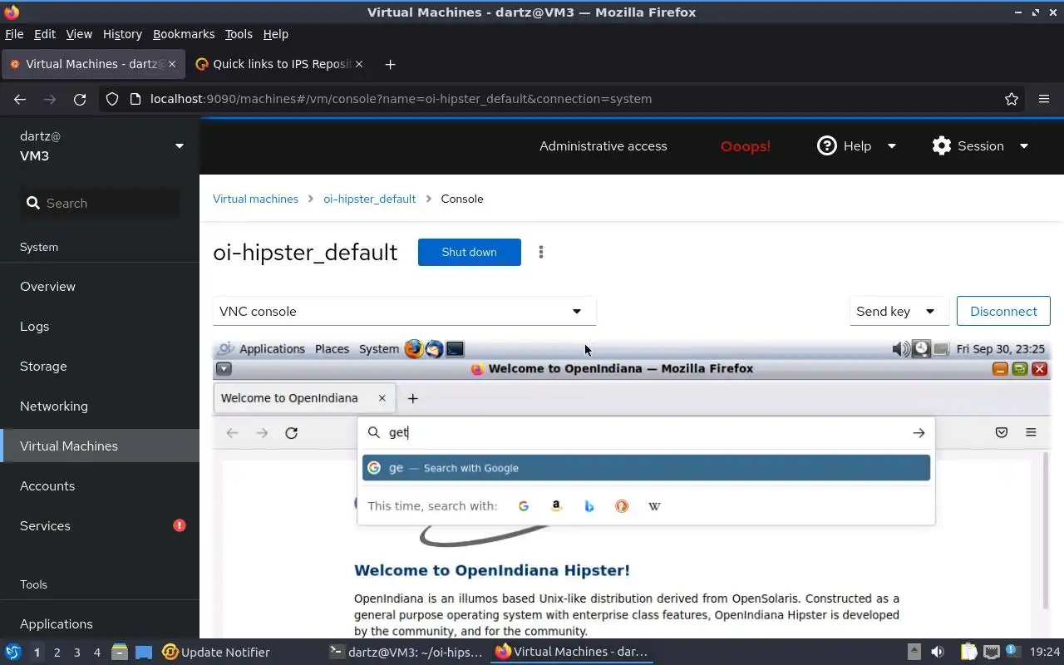The image size is (1064, 665).
Task: Open Accounts sidebar page
Action: tap(100, 486)
